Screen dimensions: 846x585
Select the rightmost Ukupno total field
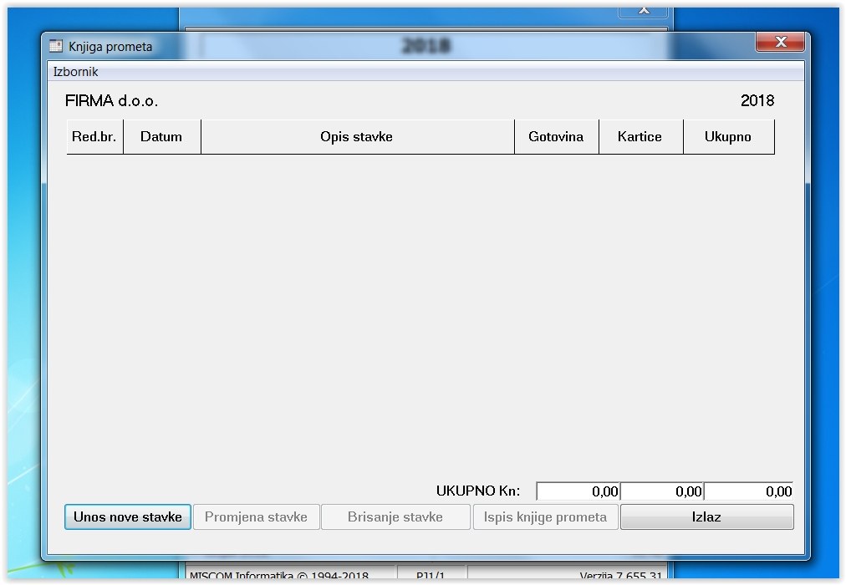point(749,491)
